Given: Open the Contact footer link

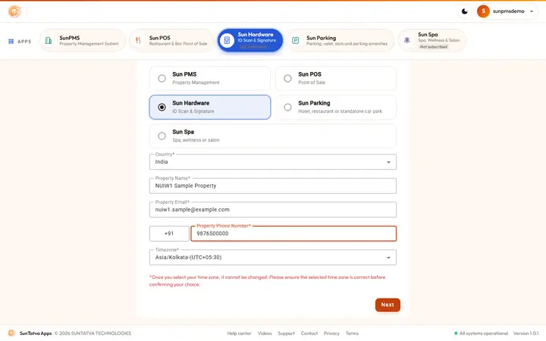Looking at the screenshot, I should tap(309, 333).
